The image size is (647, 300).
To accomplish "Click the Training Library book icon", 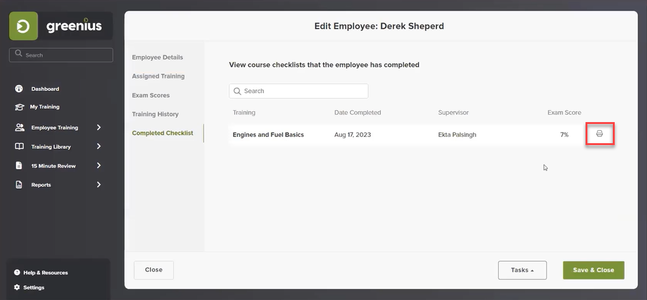I will [x=19, y=147].
